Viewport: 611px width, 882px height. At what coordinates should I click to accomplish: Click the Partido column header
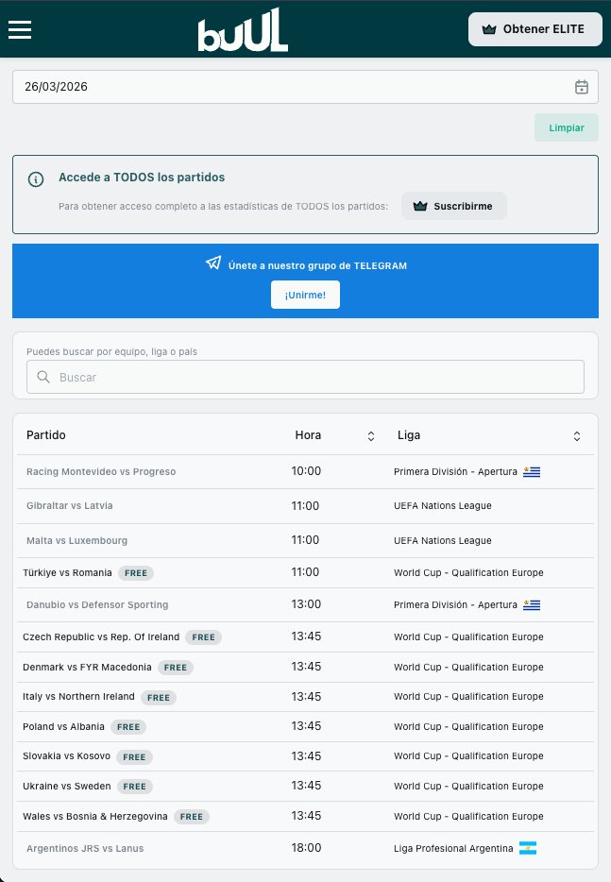[46, 435]
